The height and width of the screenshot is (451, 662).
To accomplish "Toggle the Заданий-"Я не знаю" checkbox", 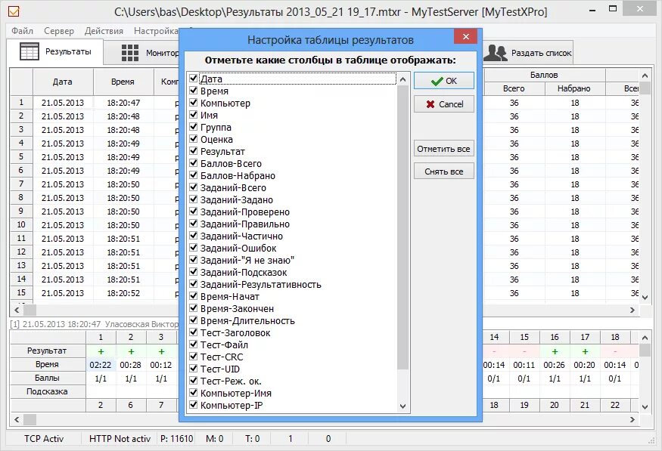I will (x=194, y=260).
